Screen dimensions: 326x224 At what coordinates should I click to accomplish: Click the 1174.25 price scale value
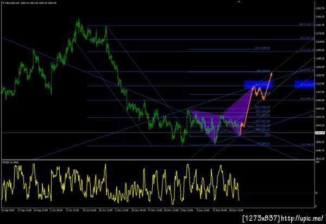(320, 33)
